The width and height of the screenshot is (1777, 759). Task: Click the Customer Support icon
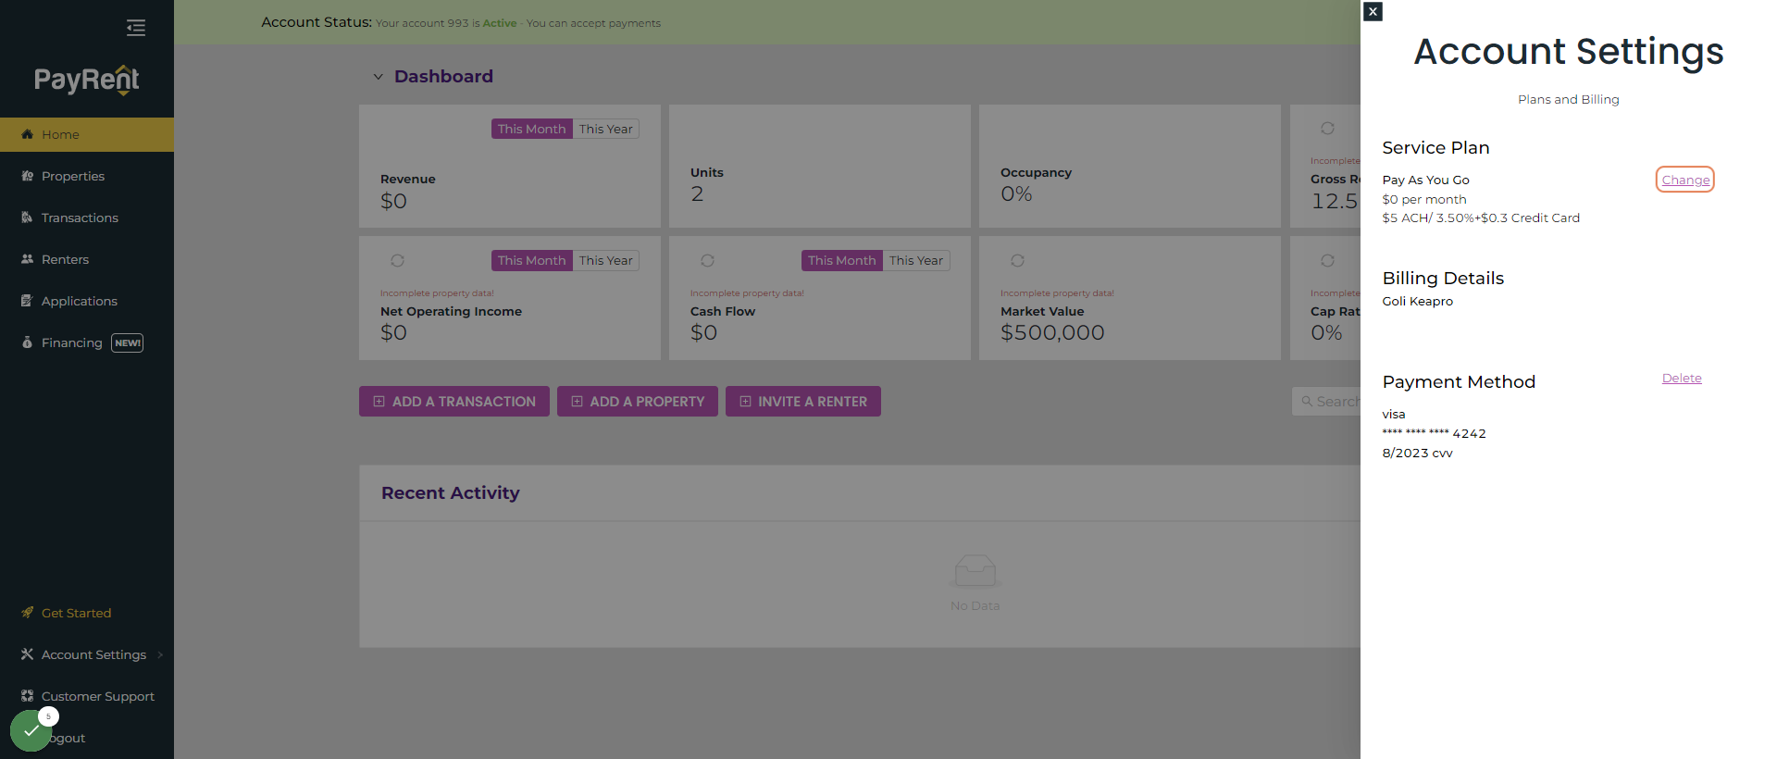(27, 696)
